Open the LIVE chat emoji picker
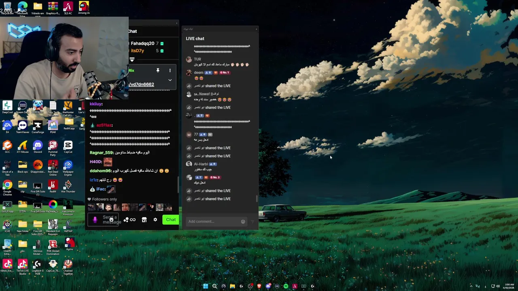The image size is (518, 291). [x=243, y=221]
